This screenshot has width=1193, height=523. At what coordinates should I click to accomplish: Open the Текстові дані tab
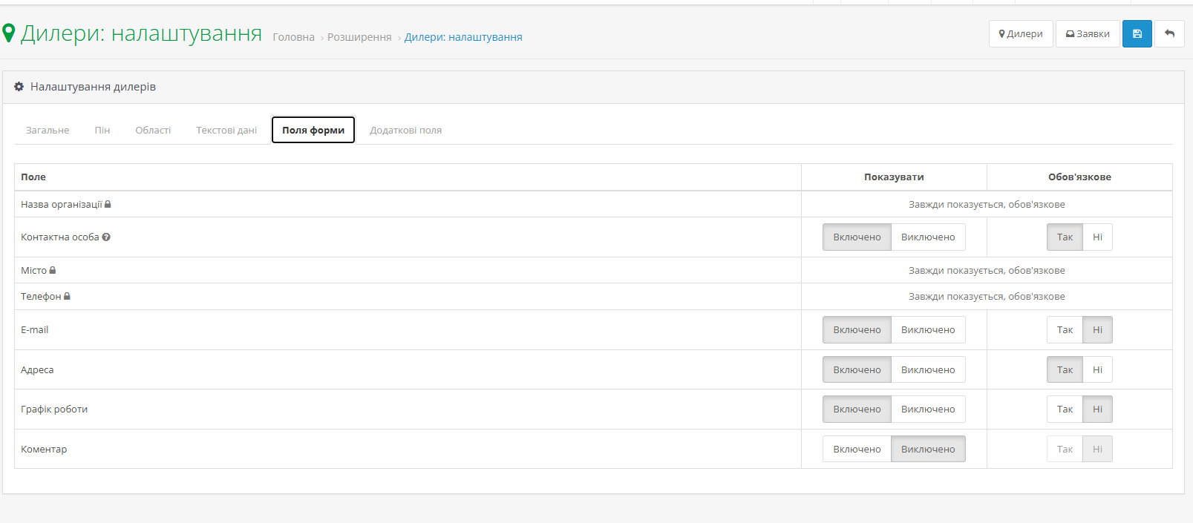(226, 130)
